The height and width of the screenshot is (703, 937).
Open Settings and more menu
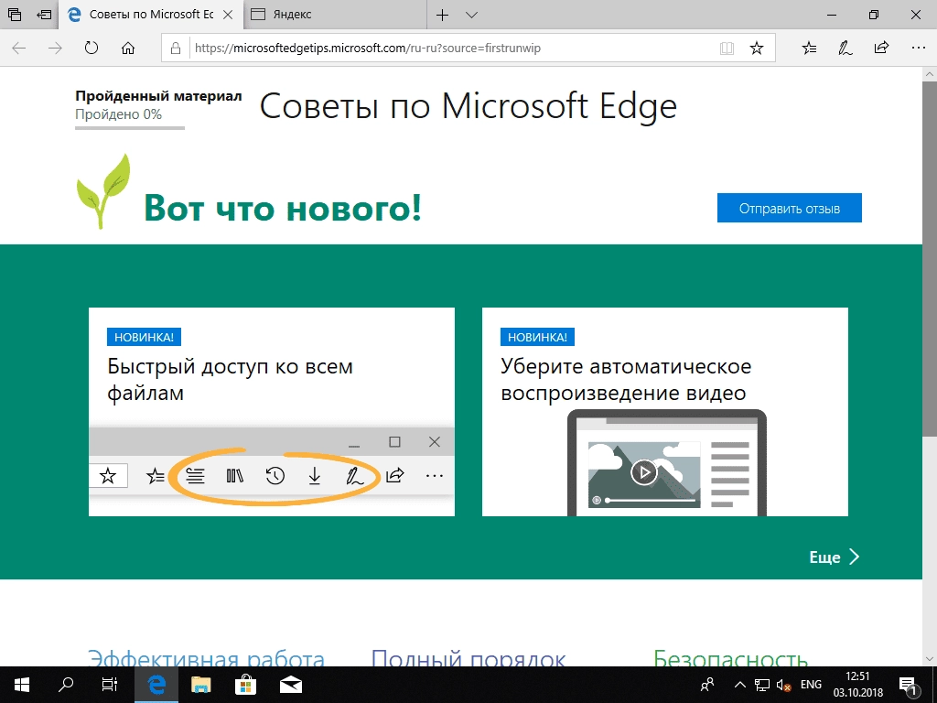click(x=919, y=48)
